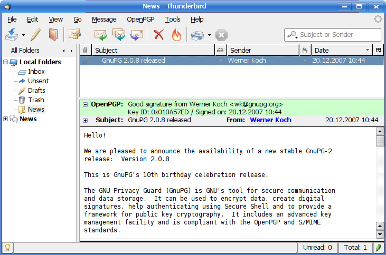Reply to the message via the toolbar icon
Screen dimensions: 386x255
(101, 35)
